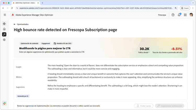The height and width of the screenshot is (110, 196).
Task: Open the hamburger navigation menu
Action: (x=5, y=15)
